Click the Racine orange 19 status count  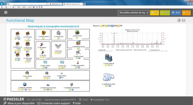[120, 26]
